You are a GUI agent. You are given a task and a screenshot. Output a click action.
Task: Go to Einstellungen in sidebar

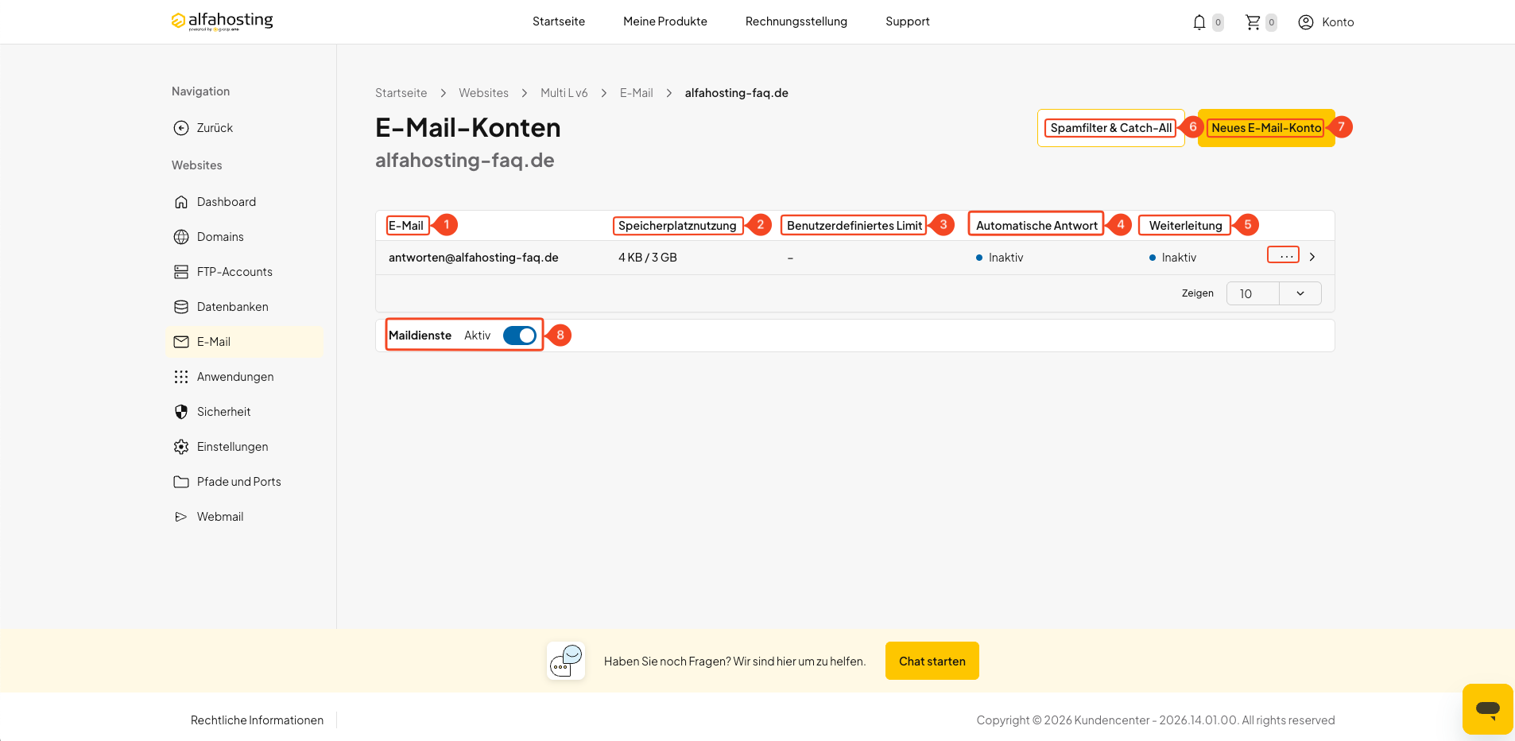[233, 447]
